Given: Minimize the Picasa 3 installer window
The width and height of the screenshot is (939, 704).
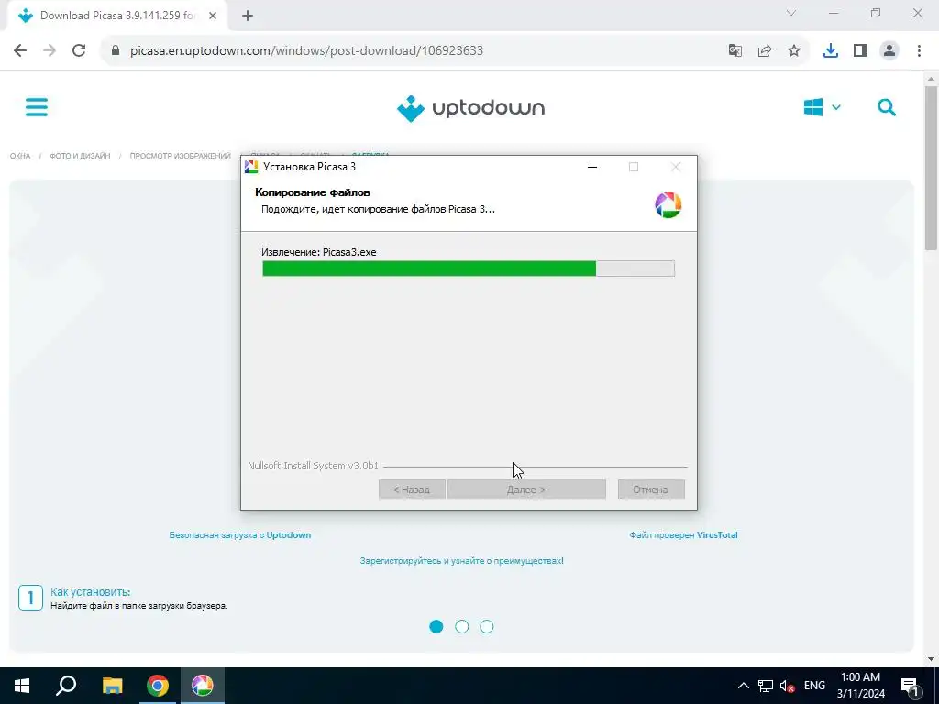Looking at the screenshot, I should [x=592, y=167].
